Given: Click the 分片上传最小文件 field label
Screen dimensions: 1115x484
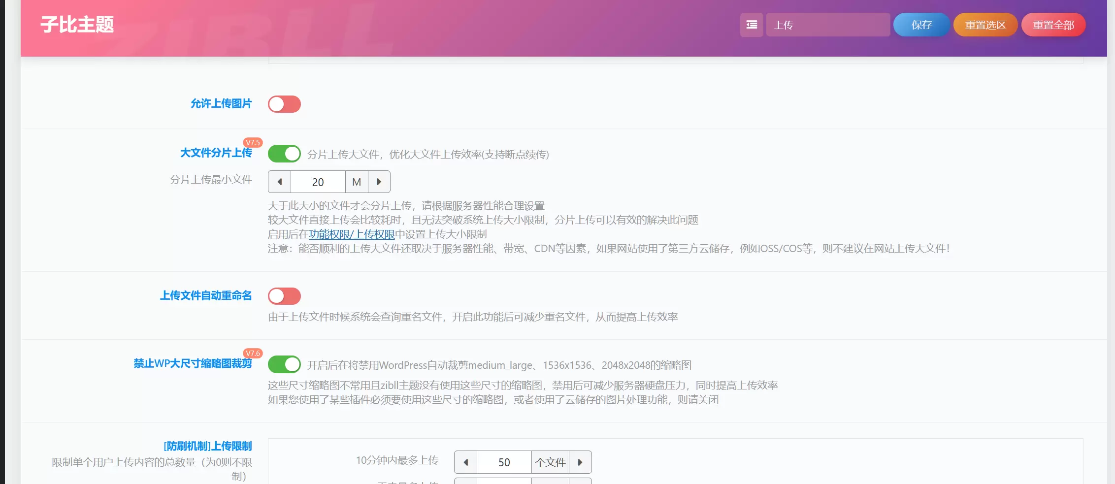Looking at the screenshot, I should coord(211,180).
